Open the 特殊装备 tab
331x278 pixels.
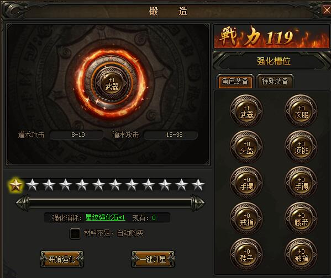click(x=275, y=81)
